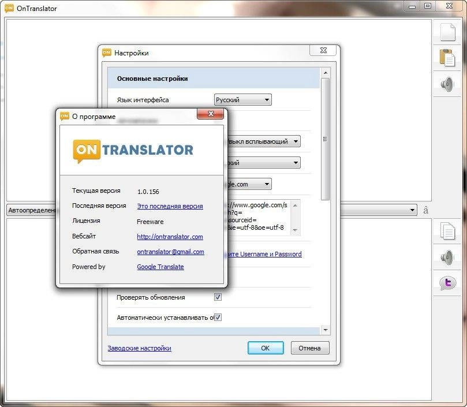Click the settings scrollbar up arrow

point(325,73)
